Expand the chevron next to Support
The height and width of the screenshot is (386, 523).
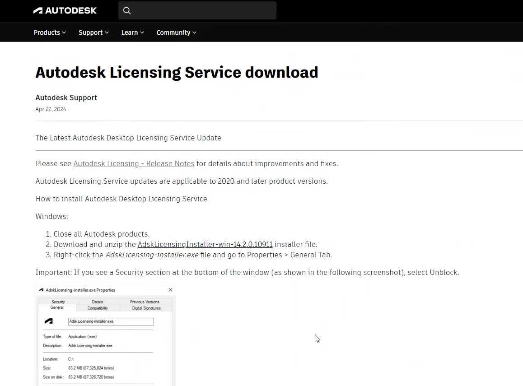pos(107,33)
